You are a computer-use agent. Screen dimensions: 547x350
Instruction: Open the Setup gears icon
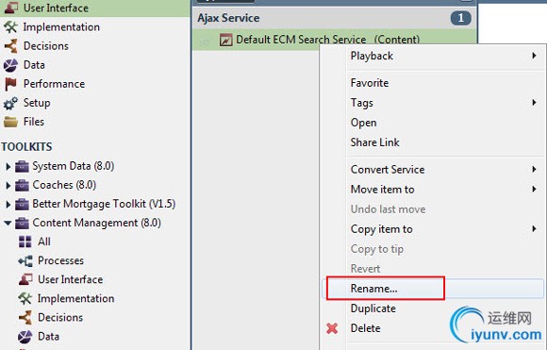pos(10,103)
